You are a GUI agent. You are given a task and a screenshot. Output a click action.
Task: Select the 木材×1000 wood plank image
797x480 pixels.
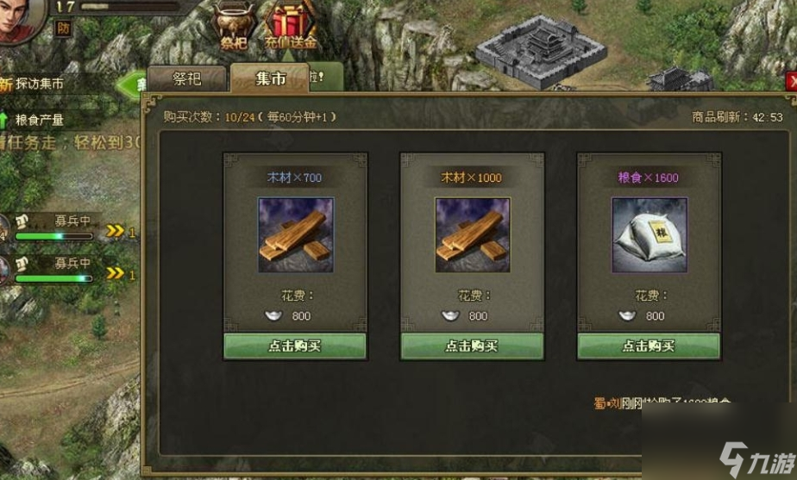click(x=473, y=235)
